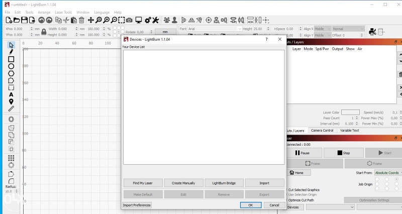Select top-left Job Origin radio button
Viewport: 402px width, 214px height.
pos(377,179)
